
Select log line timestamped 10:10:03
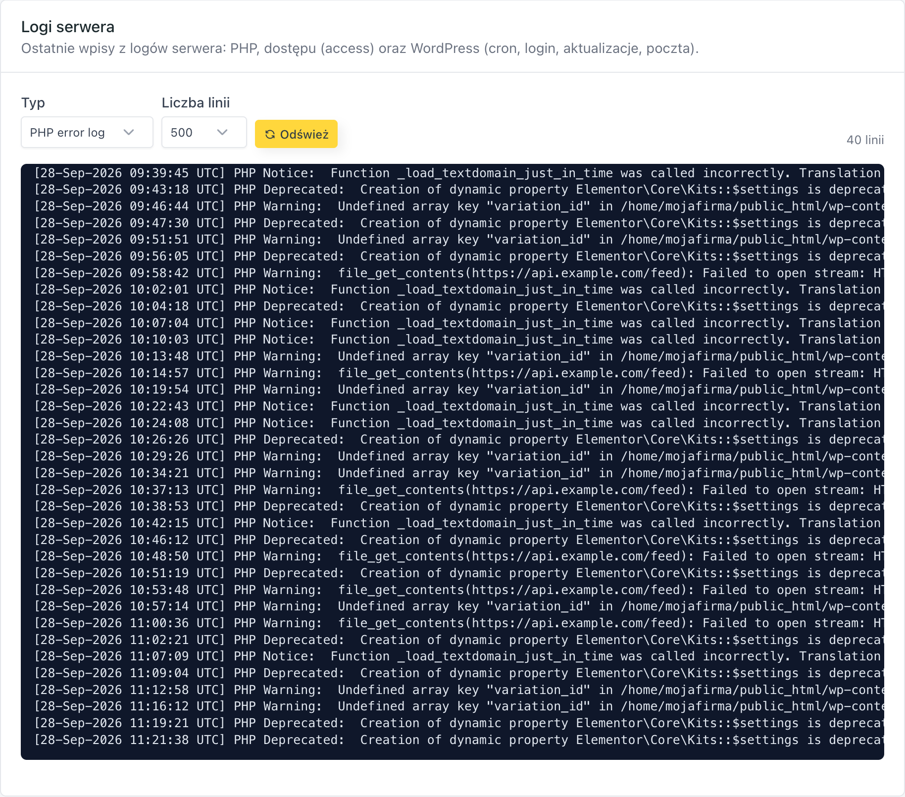point(459,340)
